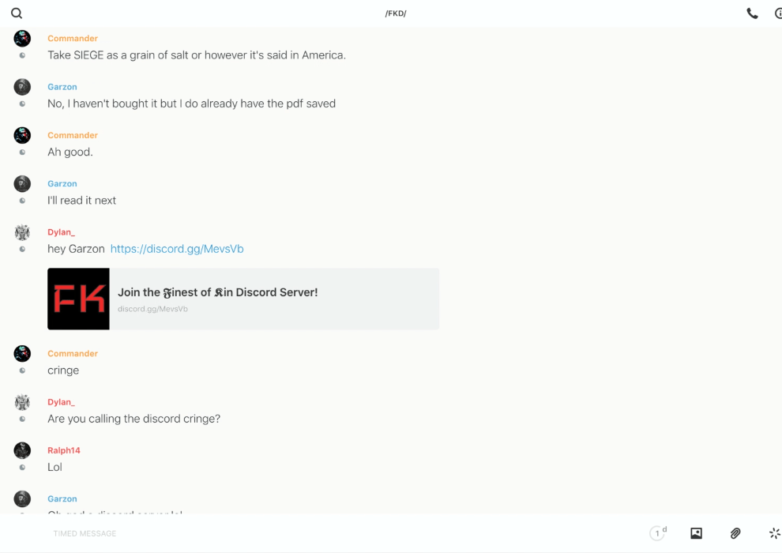Click the 'Join the Finest of Kin' preview title
782x553 pixels.
pos(217,292)
